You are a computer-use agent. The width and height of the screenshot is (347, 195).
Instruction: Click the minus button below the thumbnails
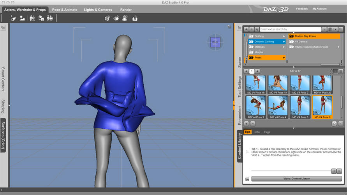(253, 124)
